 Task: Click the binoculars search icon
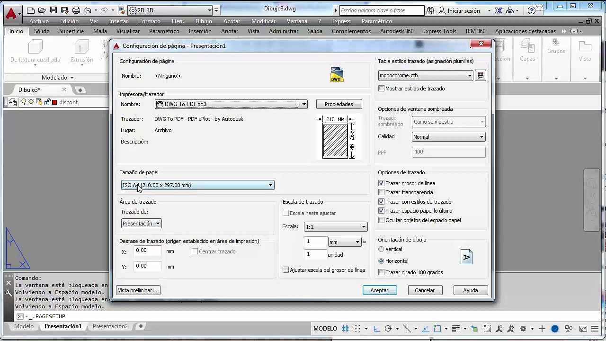430,10
